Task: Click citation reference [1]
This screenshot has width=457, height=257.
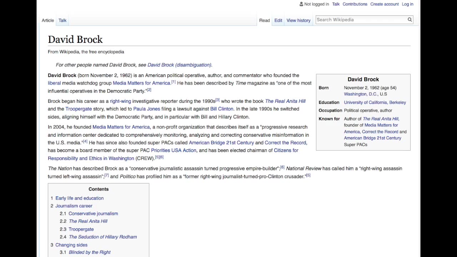Action: click(x=174, y=82)
